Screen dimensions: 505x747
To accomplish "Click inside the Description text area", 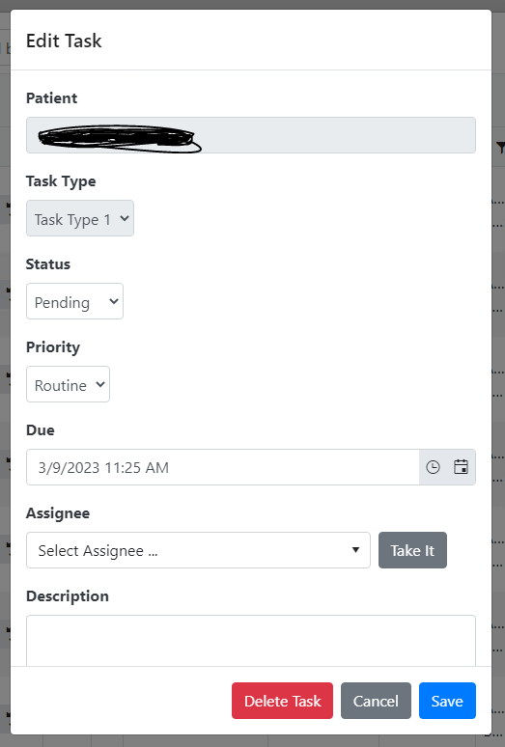I will click(x=251, y=640).
